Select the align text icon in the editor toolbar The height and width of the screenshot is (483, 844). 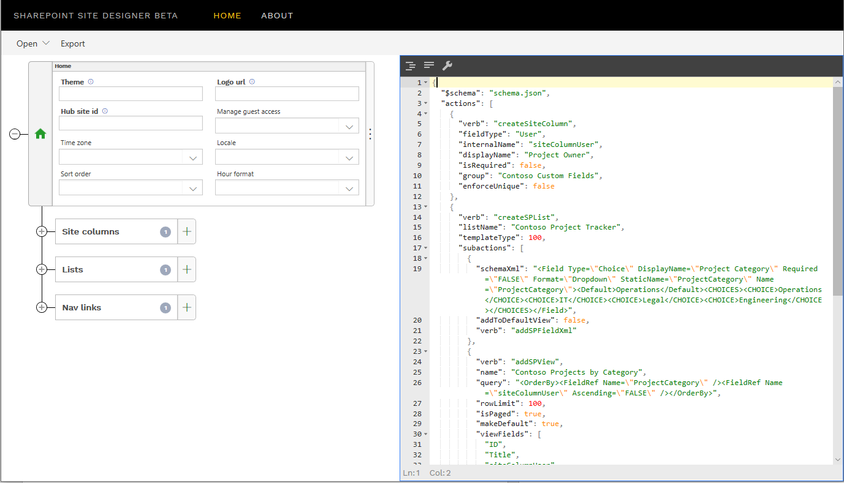click(x=428, y=65)
